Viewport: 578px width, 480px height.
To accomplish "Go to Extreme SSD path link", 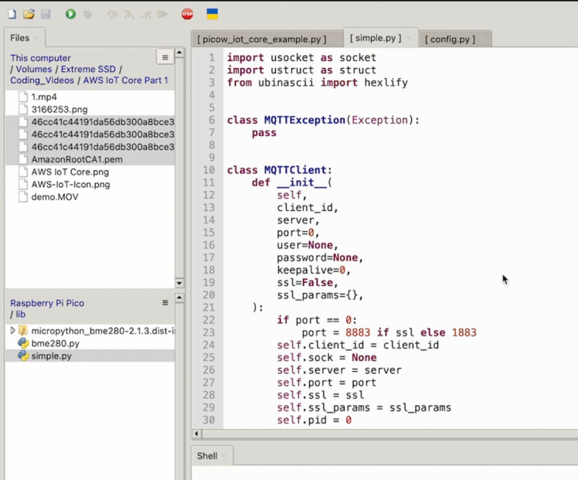I will (x=89, y=69).
